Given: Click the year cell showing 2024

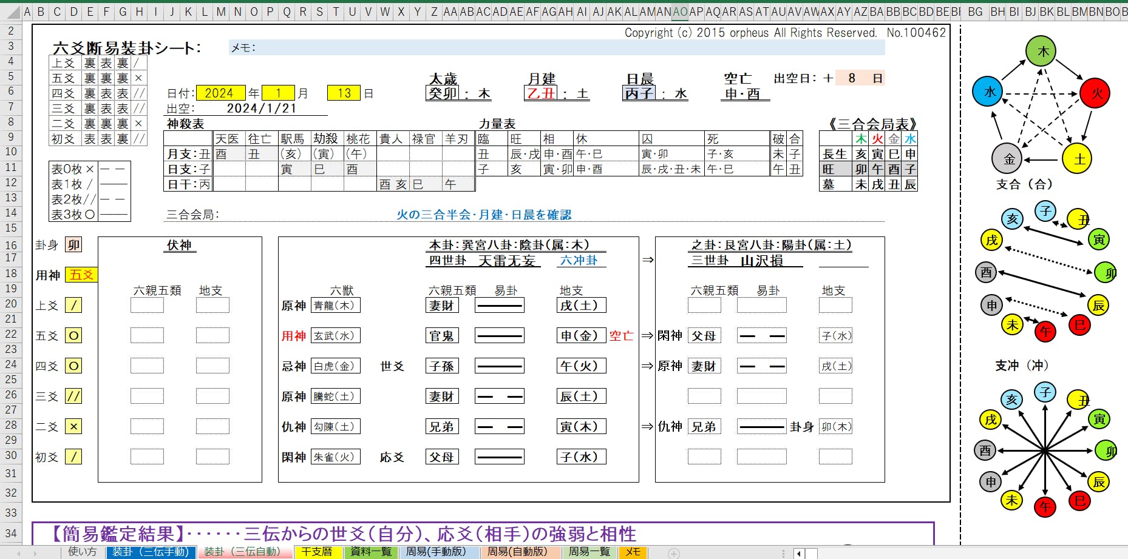Looking at the screenshot, I should pos(220,93).
